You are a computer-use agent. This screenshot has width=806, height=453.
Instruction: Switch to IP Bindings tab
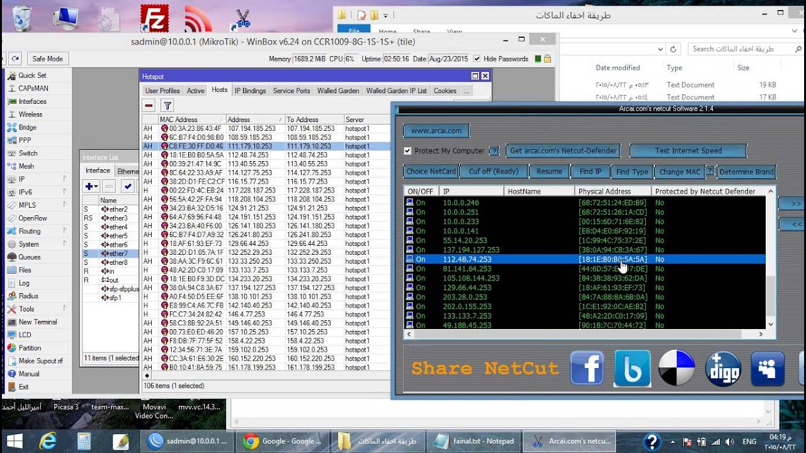coord(250,91)
